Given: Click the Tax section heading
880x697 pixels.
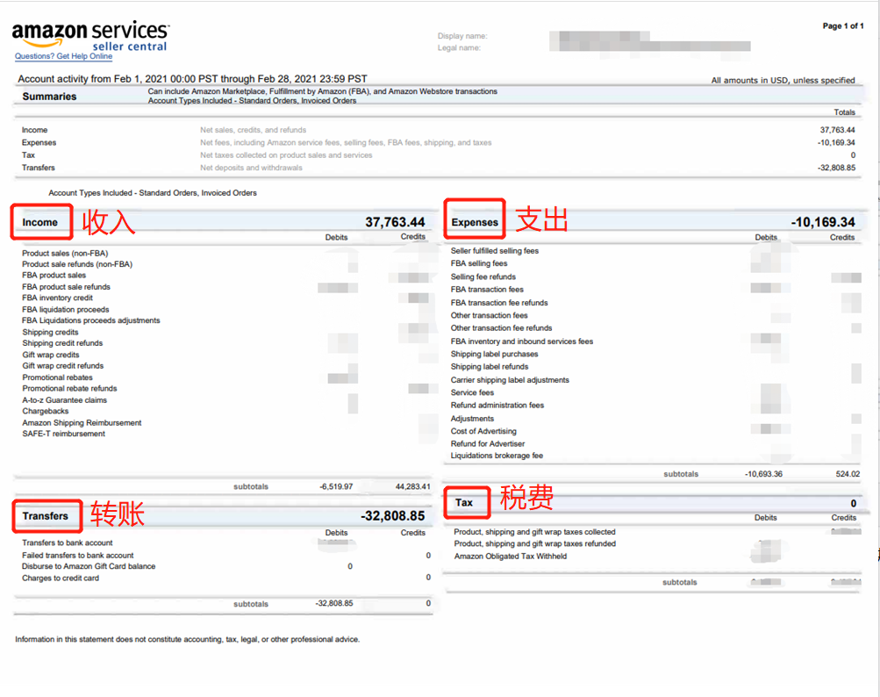Looking at the screenshot, I should click(463, 503).
